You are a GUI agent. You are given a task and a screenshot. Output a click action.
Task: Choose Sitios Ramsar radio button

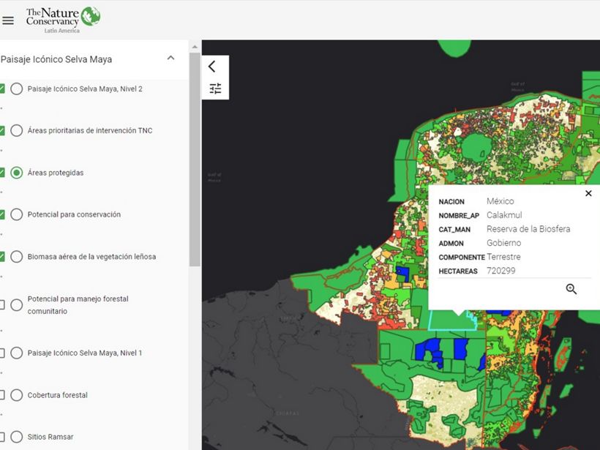(16, 437)
